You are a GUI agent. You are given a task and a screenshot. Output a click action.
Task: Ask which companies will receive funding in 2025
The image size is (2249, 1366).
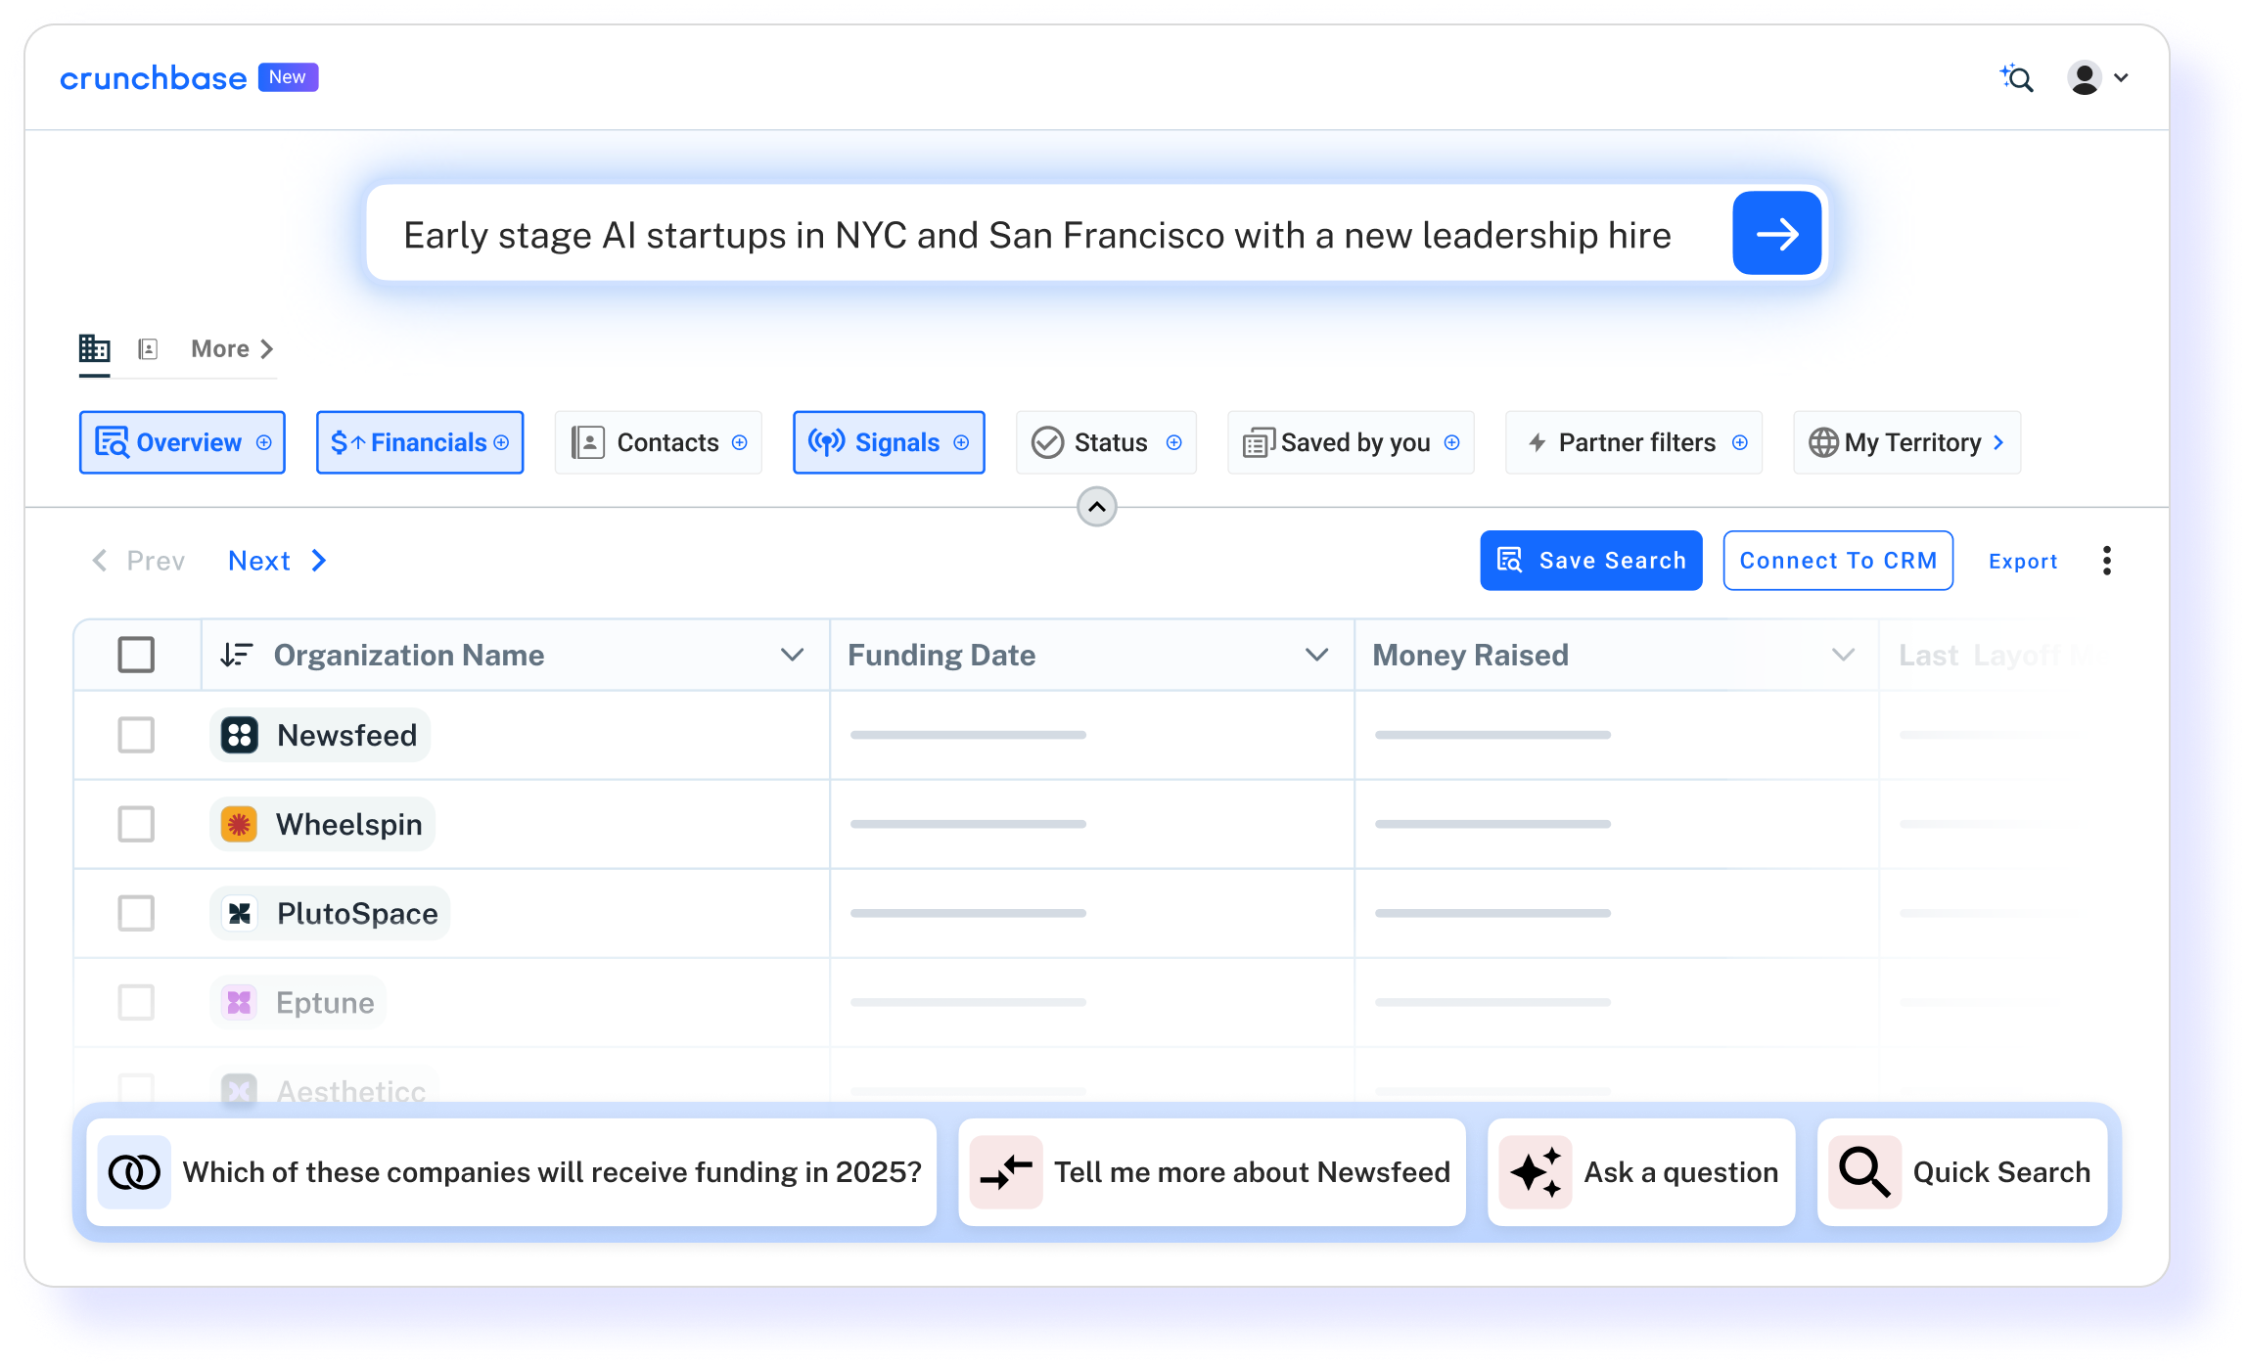512,1172
